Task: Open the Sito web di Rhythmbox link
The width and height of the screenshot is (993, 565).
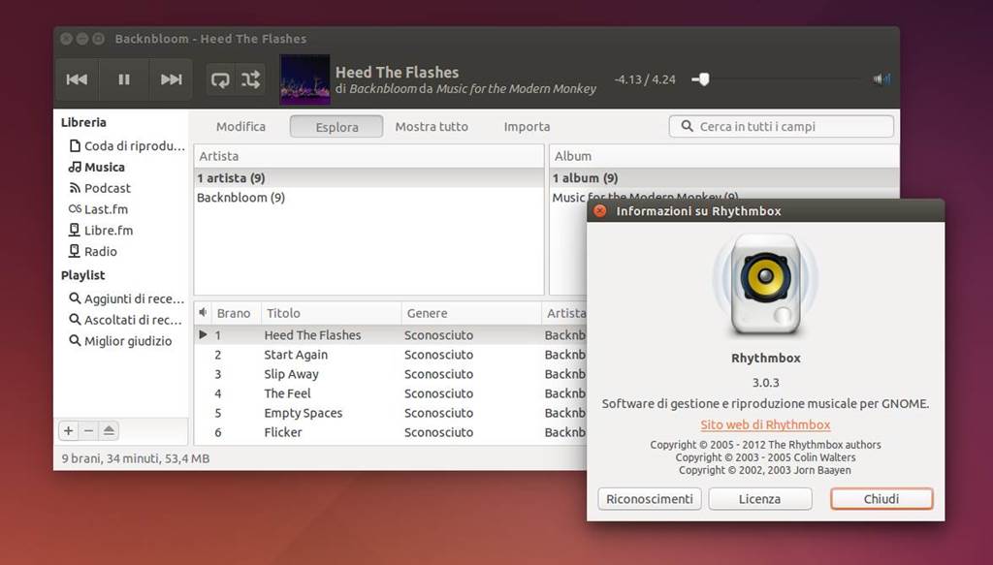Action: coord(765,424)
